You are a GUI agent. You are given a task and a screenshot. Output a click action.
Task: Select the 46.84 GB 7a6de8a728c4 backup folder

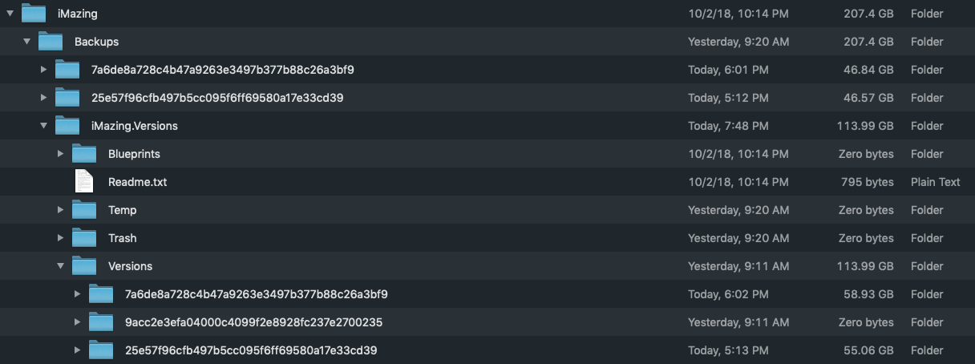coord(222,70)
